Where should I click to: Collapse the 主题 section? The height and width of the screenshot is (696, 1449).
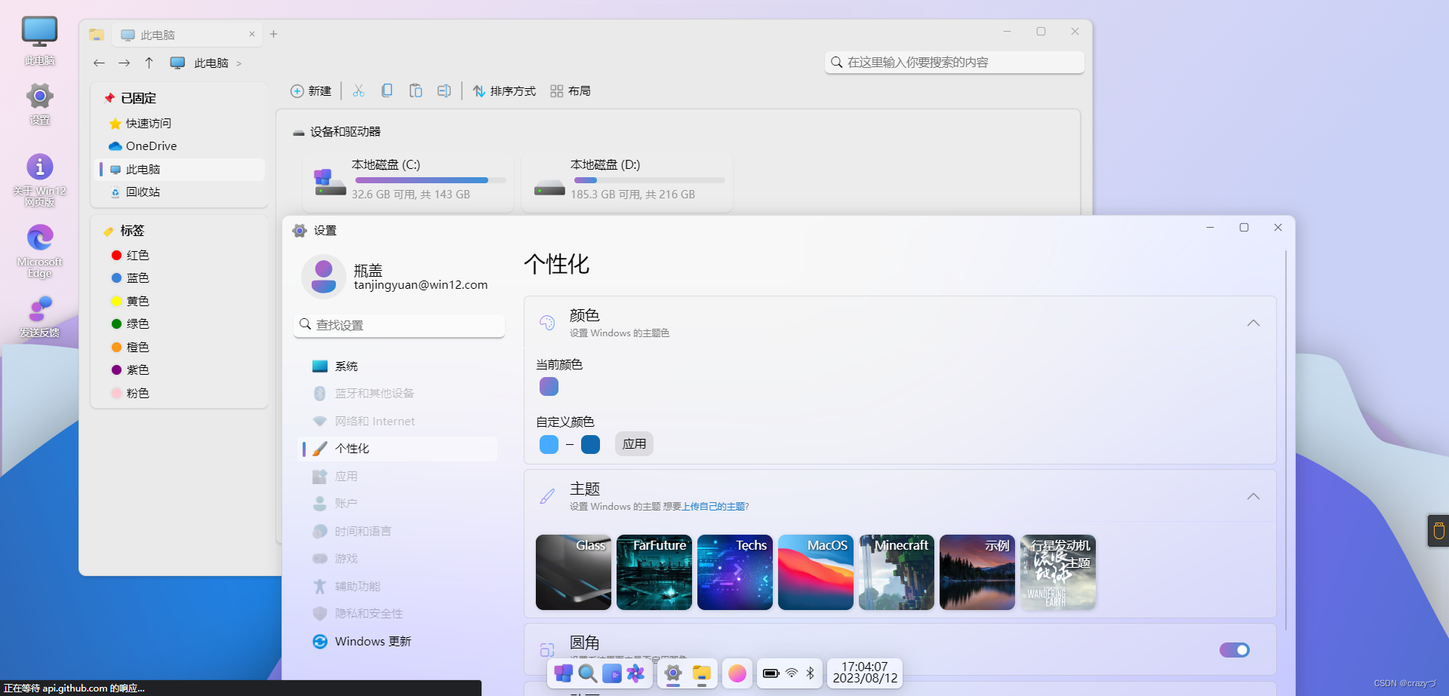[x=1254, y=496]
